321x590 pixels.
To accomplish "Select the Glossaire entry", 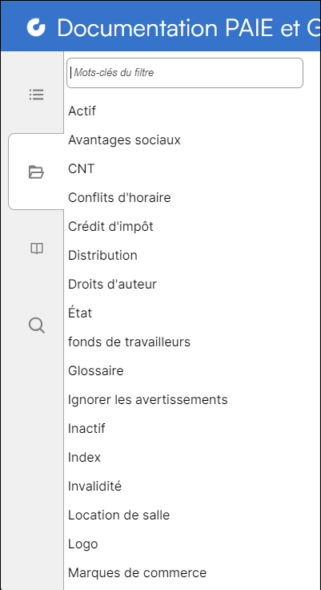I will point(96,371).
